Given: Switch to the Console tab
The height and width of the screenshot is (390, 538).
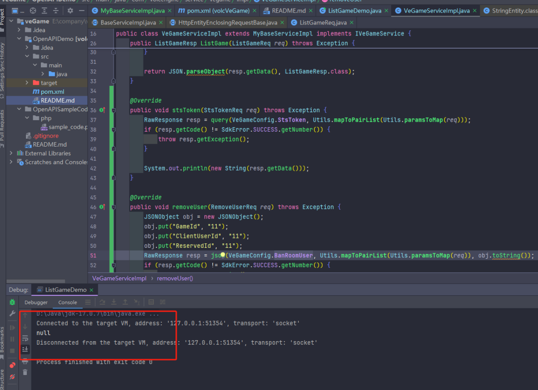Looking at the screenshot, I should click(68, 302).
